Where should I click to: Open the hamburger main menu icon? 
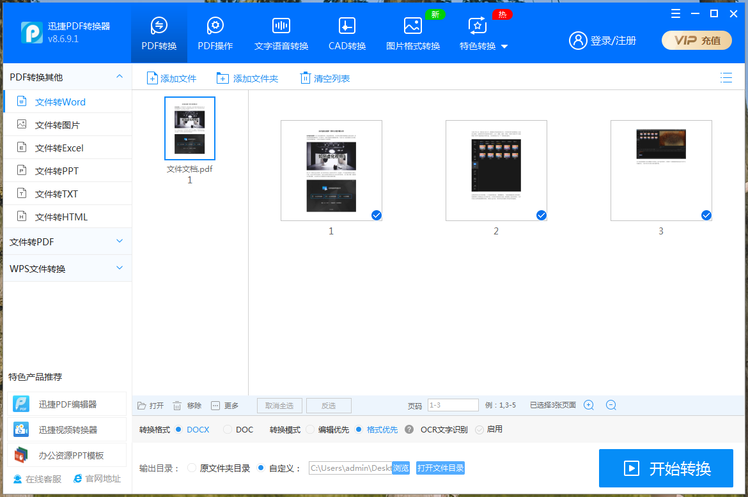tap(676, 14)
